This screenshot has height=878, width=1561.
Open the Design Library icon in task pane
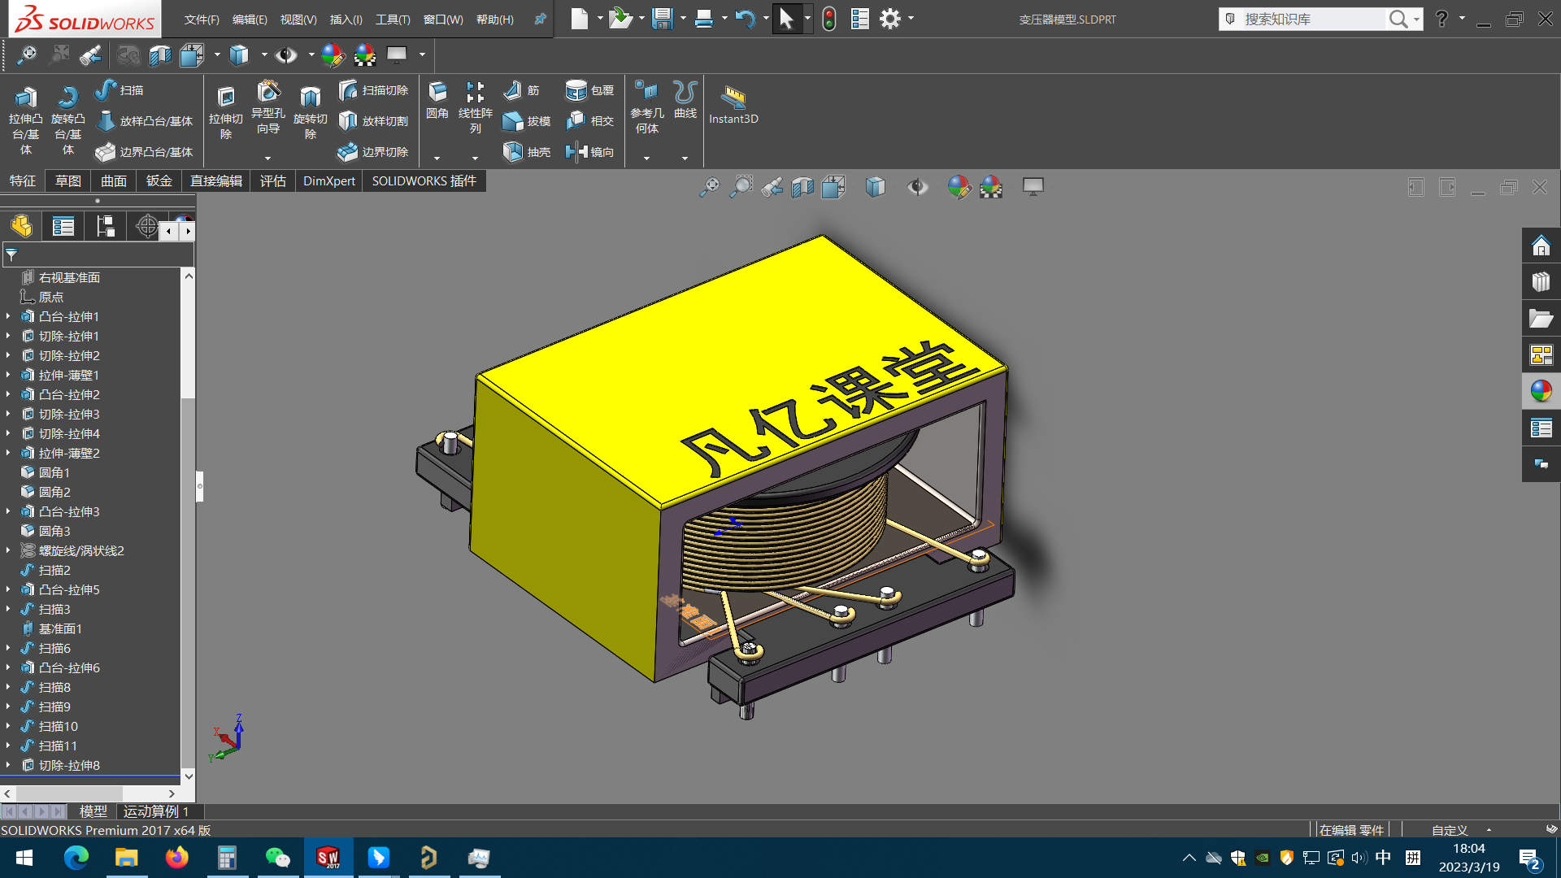click(x=1541, y=282)
